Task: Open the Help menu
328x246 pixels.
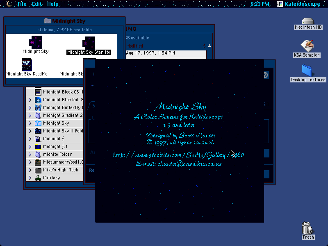Action: (53, 4)
